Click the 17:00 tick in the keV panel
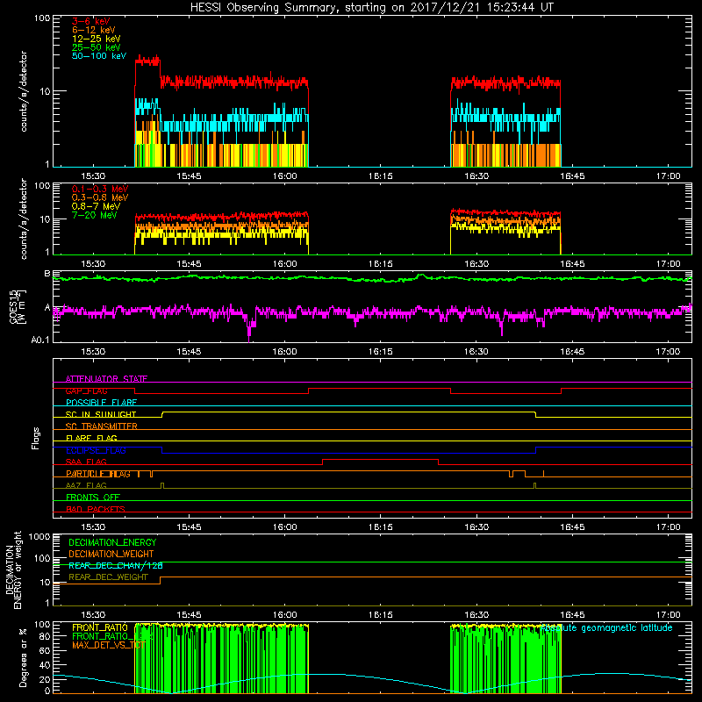Viewport: 702px width, 702px height. click(668, 176)
